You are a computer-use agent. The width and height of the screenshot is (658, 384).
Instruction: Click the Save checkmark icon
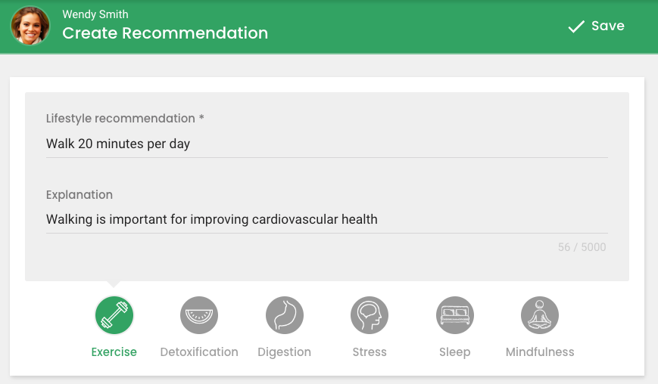coord(576,26)
